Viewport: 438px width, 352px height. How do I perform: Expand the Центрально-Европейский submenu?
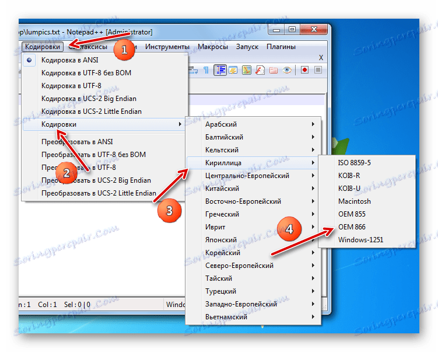click(x=253, y=176)
